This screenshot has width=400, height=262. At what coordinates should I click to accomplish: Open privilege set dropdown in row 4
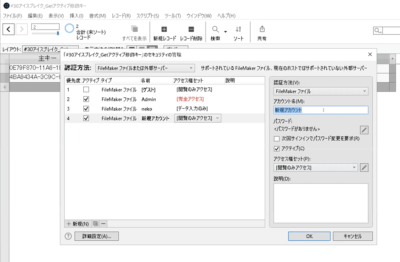[x=197, y=118]
